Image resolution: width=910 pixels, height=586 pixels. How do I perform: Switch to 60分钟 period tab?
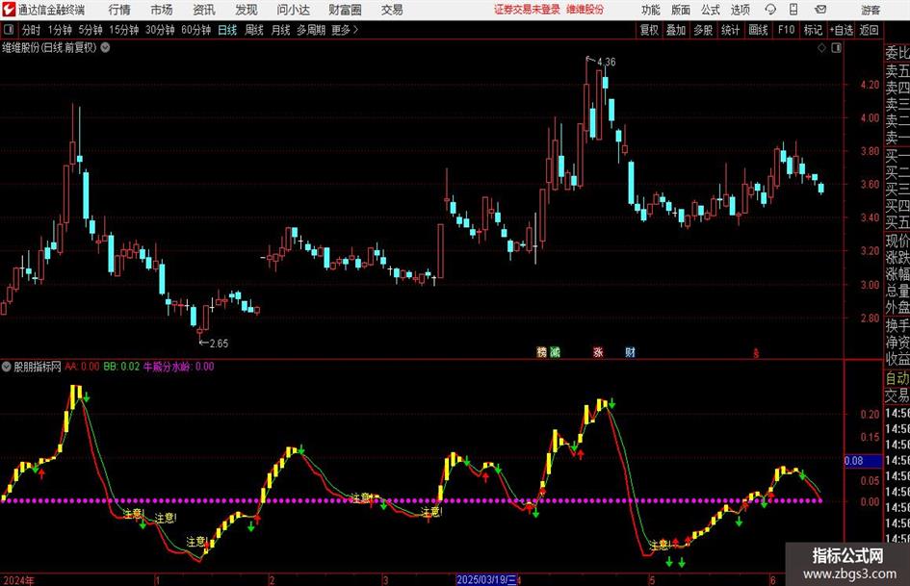pos(195,30)
